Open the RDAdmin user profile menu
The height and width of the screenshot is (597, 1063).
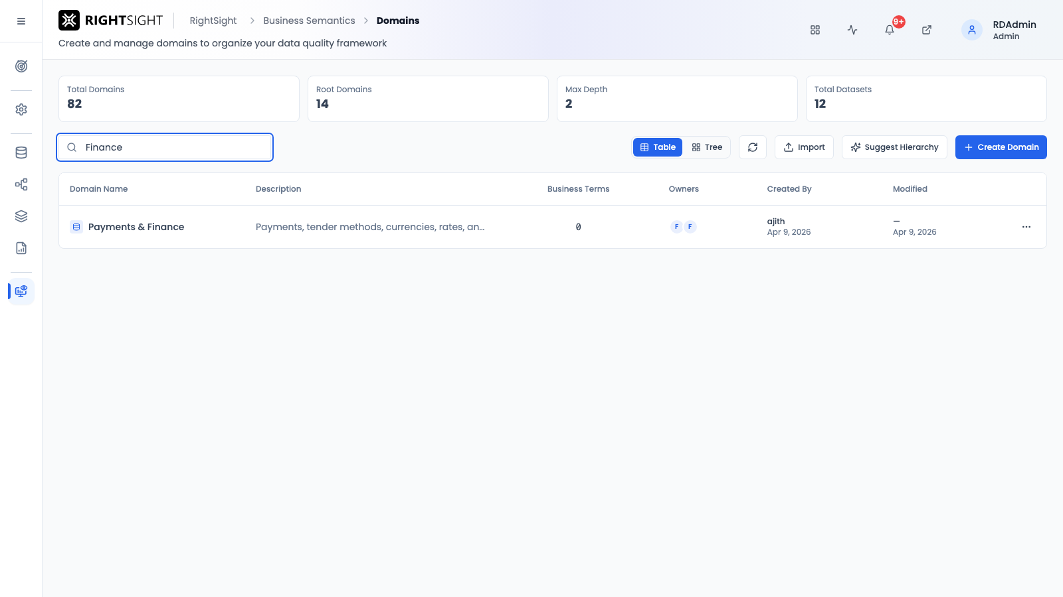pos(999,30)
